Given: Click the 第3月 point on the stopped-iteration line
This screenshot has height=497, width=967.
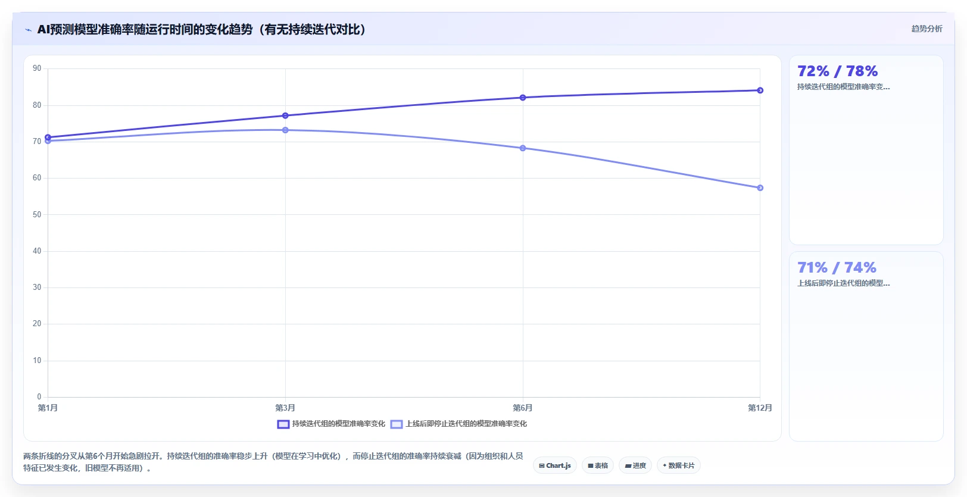Looking at the screenshot, I should coord(285,130).
